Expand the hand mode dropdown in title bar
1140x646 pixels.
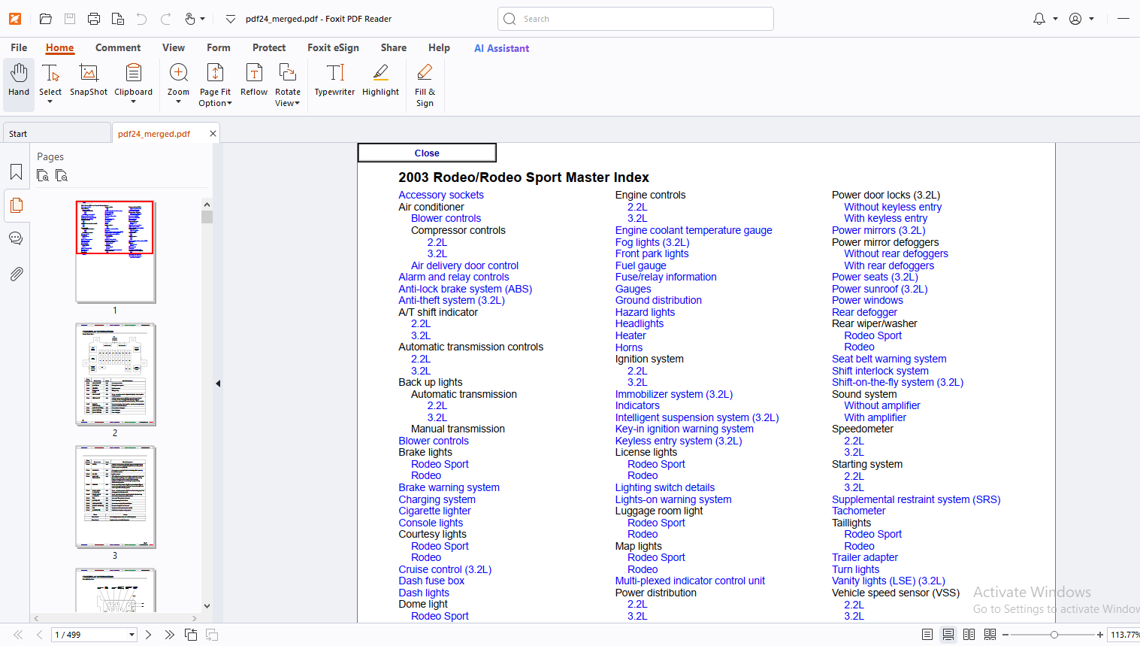(x=203, y=19)
